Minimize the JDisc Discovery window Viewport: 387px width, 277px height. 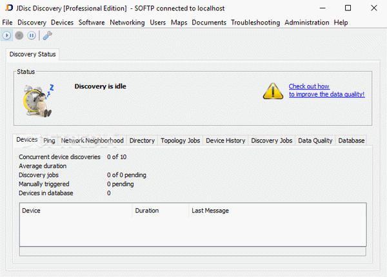[x=322, y=8]
